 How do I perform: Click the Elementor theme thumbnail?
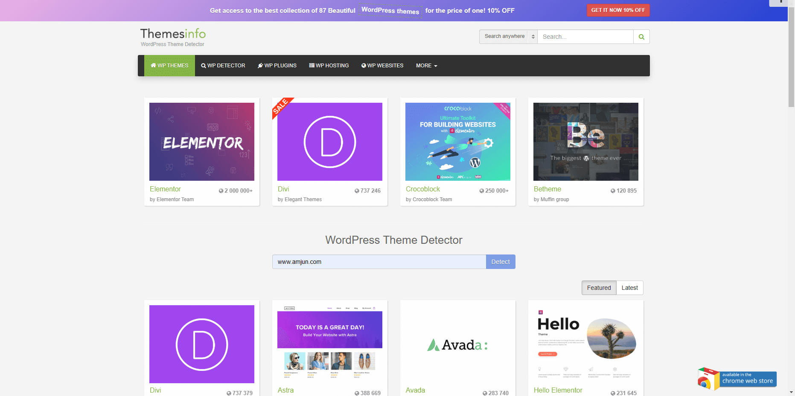pyautogui.click(x=201, y=142)
